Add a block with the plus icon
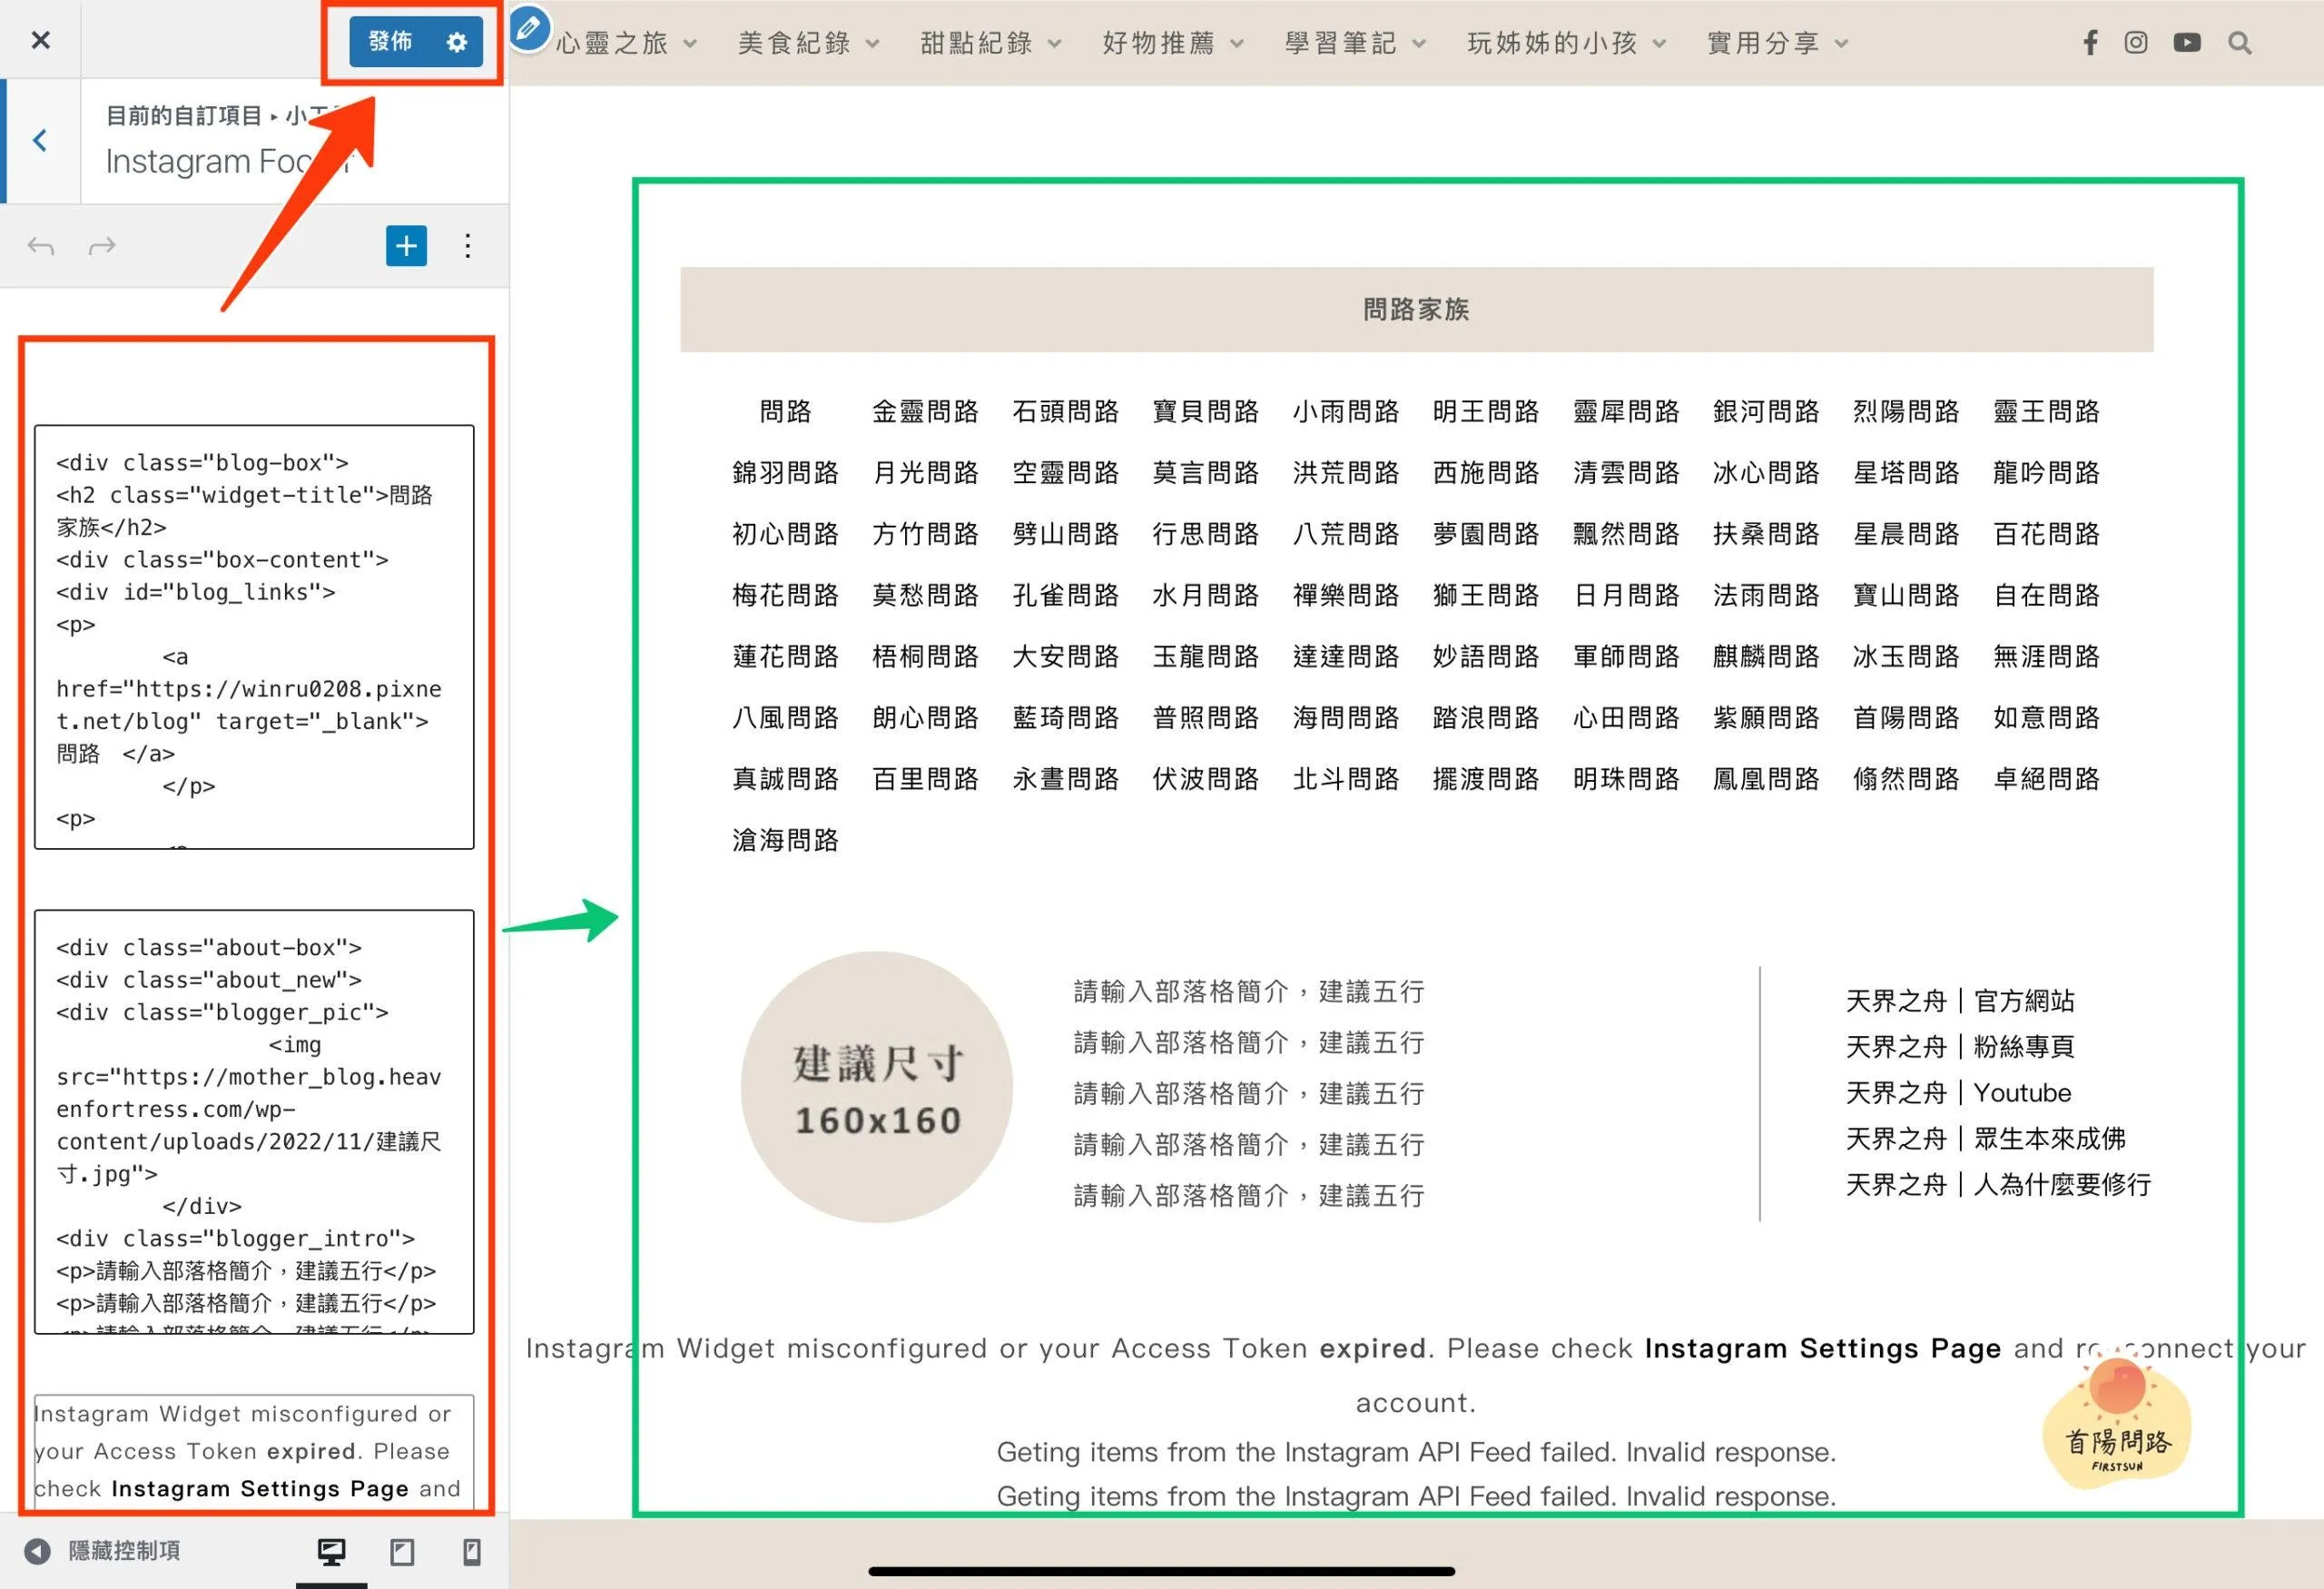The image size is (2324, 1589). 406,246
